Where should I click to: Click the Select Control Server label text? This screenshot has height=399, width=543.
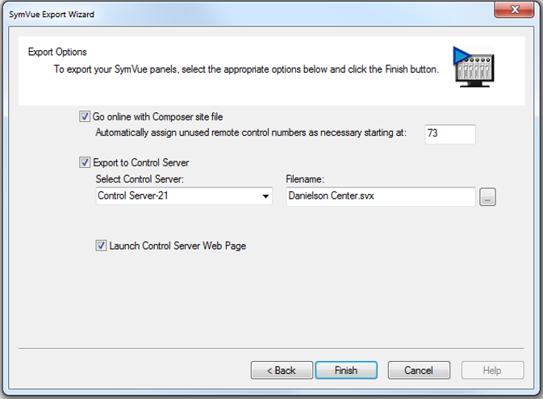[140, 178]
